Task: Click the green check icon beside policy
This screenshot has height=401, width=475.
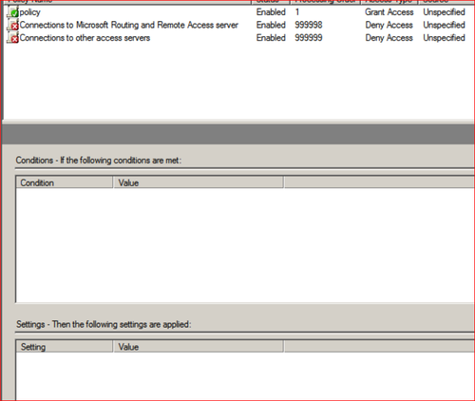Action: (x=13, y=12)
